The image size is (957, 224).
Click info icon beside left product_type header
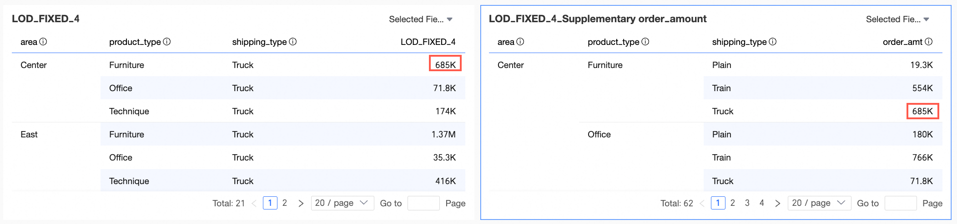click(x=167, y=42)
